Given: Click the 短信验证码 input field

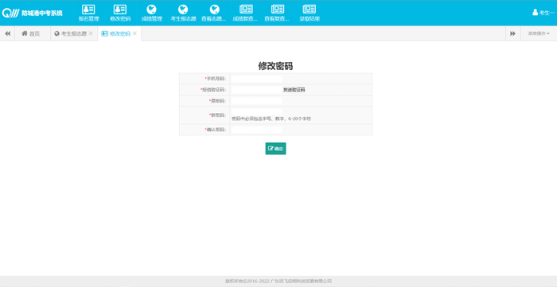Looking at the screenshot, I should pos(257,90).
